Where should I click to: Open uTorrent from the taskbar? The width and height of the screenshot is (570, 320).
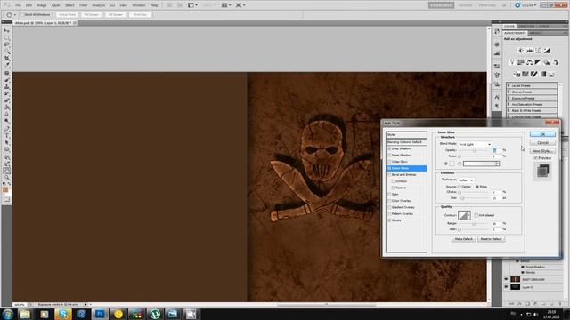(x=155, y=314)
